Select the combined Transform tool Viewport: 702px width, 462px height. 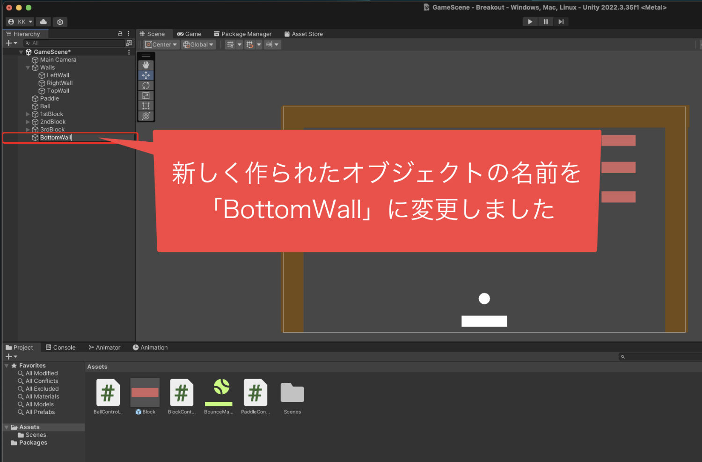pos(146,116)
